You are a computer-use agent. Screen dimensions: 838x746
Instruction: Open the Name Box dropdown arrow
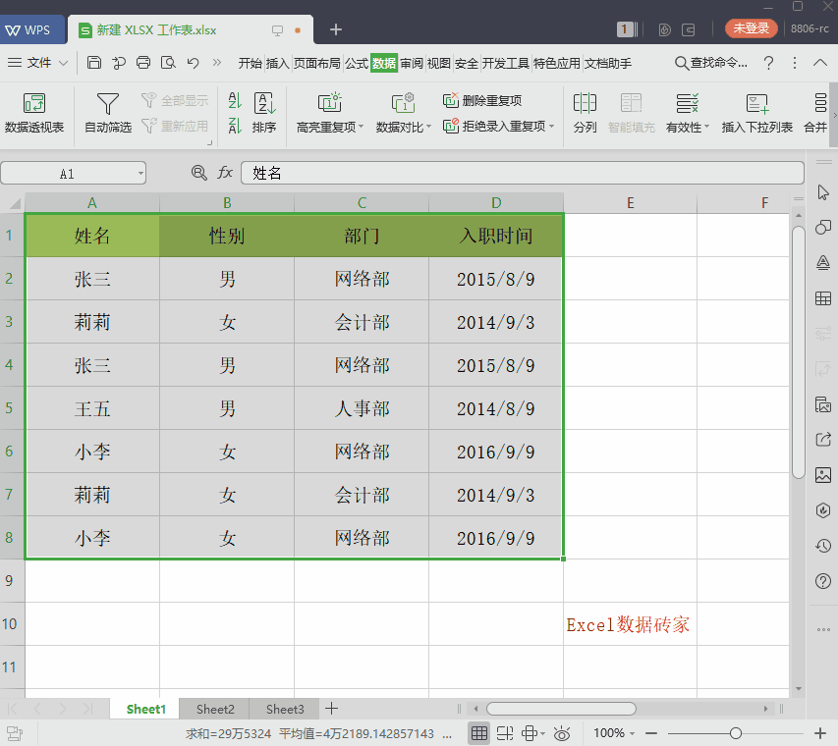pyautogui.click(x=140, y=173)
